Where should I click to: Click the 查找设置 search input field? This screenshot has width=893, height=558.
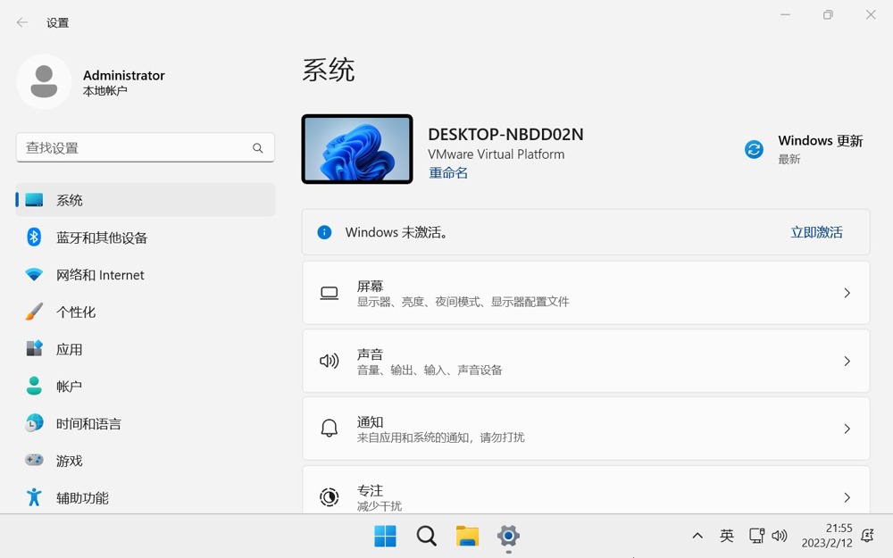coord(134,148)
